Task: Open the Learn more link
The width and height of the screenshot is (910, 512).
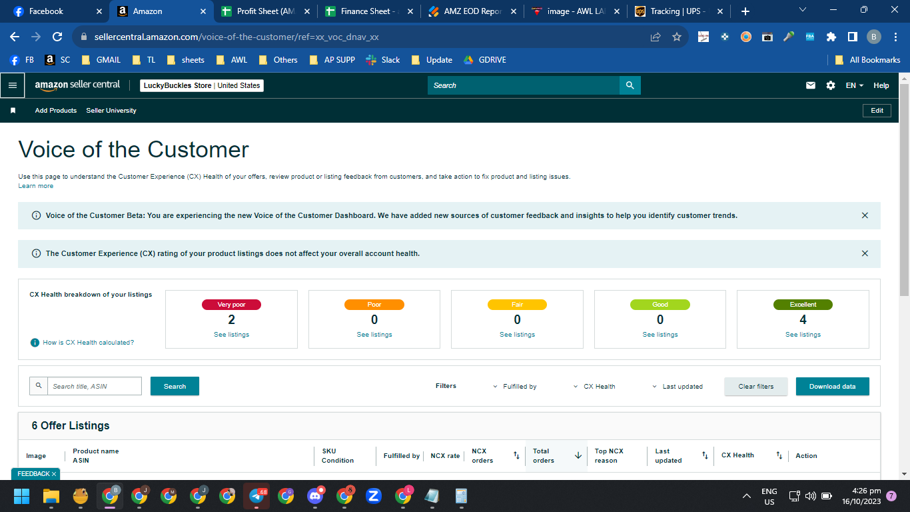Action: (36, 186)
